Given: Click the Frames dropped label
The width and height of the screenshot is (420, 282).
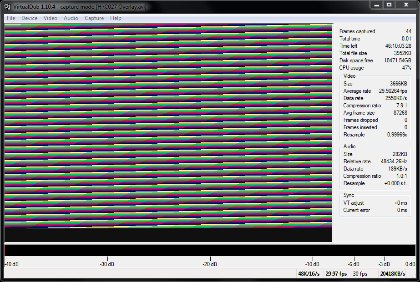Looking at the screenshot, I should (360, 120).
